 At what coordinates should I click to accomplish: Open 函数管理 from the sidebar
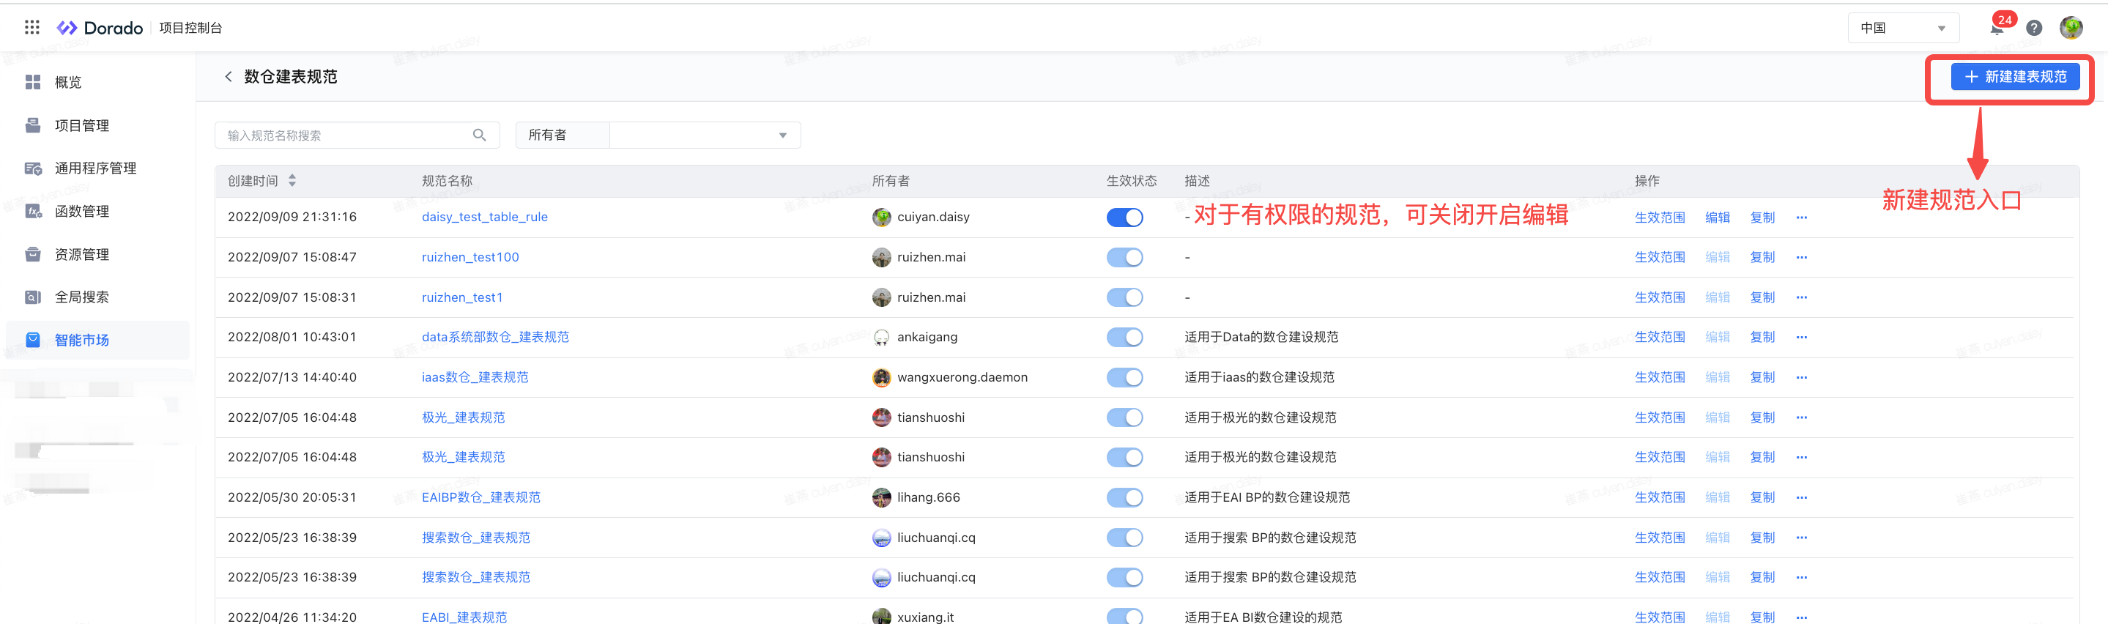click(82, 212)
